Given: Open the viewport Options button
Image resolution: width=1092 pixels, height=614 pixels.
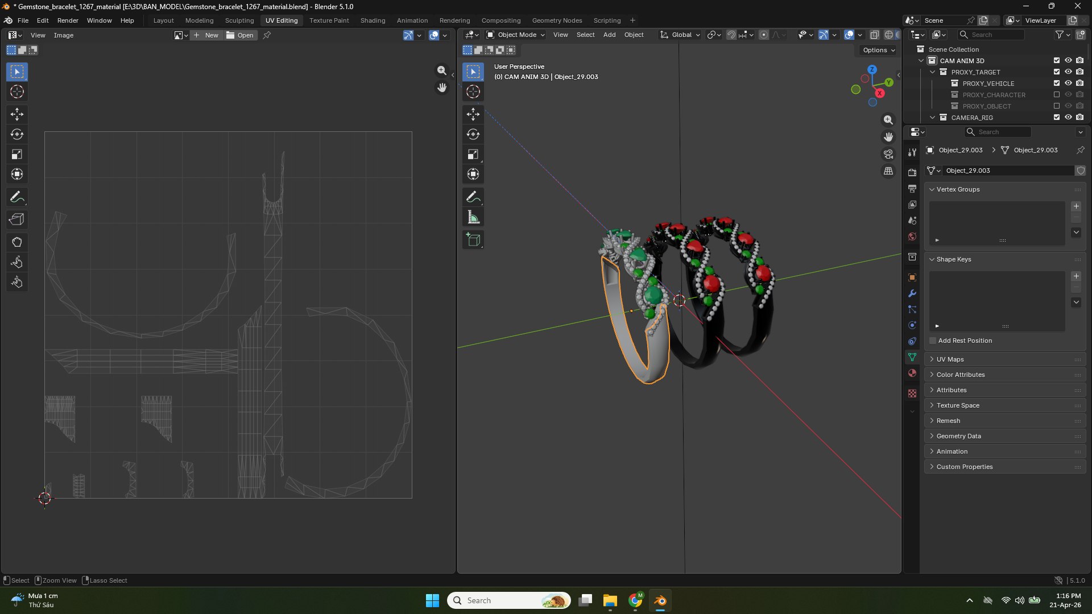Looking at the screenshot, I should (878, 50).
